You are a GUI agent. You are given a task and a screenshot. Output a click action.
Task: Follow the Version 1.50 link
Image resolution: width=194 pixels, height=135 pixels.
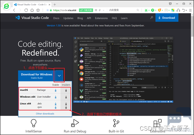54,26
